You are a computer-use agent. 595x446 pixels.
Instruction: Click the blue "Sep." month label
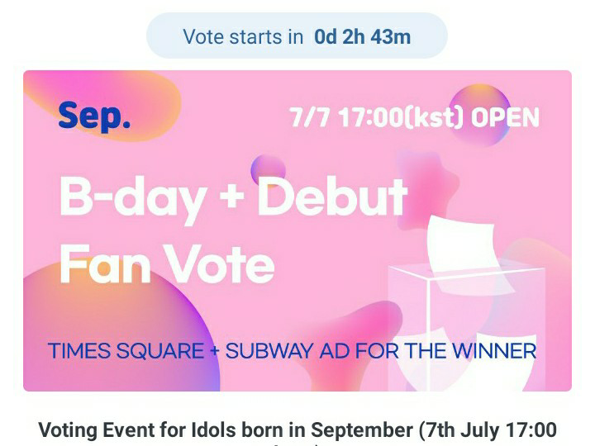[x=94, y=116]
